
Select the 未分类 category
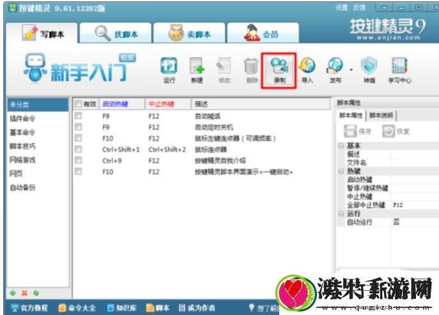(x=38, y=105)
